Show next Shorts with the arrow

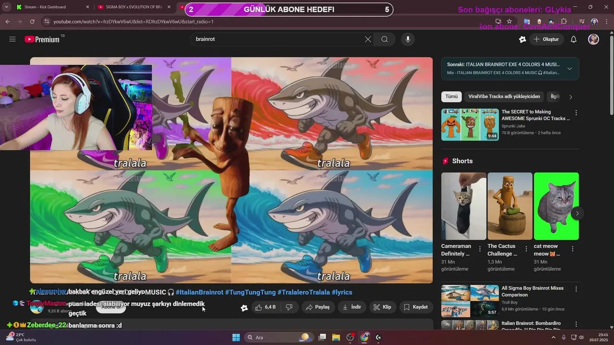[x=577, y=213]
